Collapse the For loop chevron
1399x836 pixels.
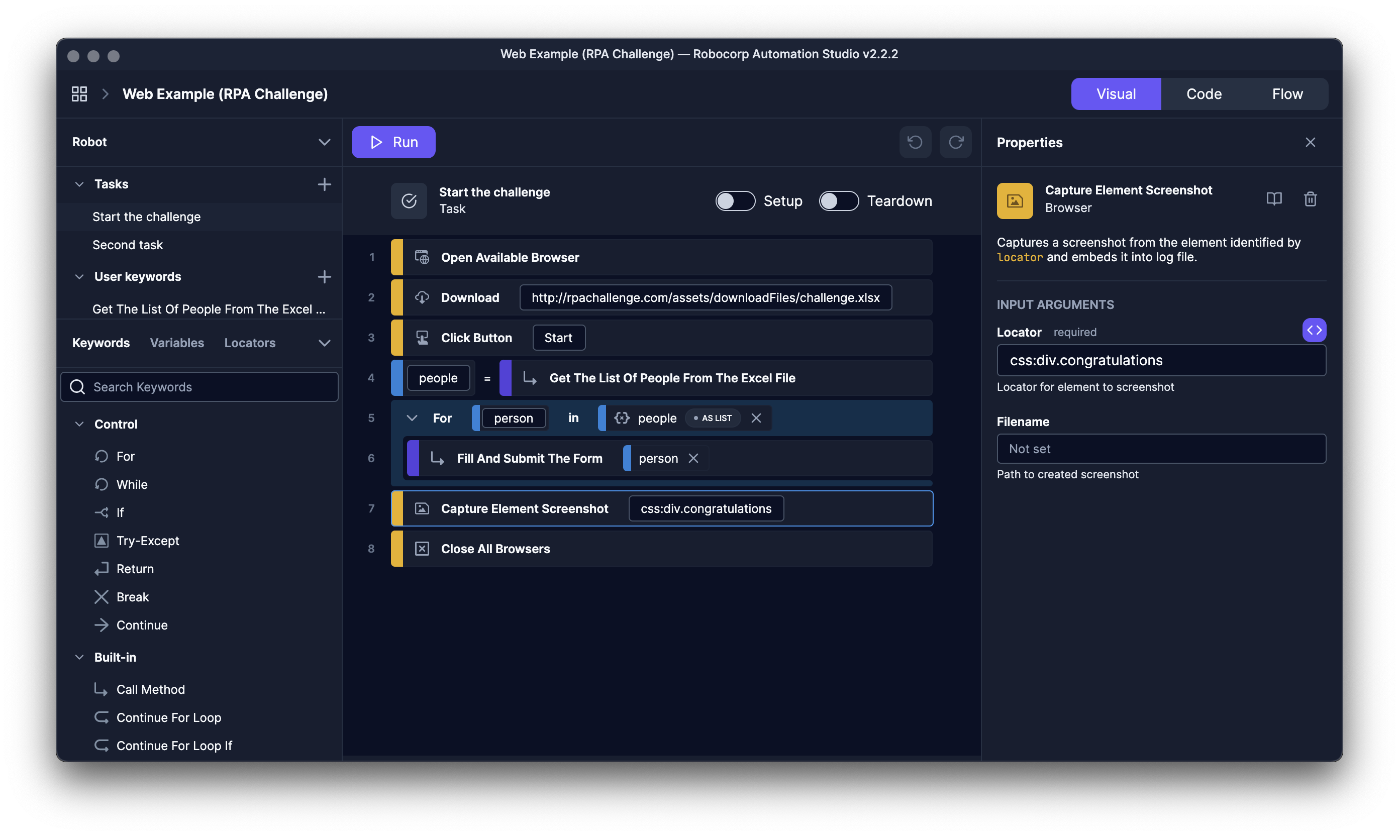[412, 418]
